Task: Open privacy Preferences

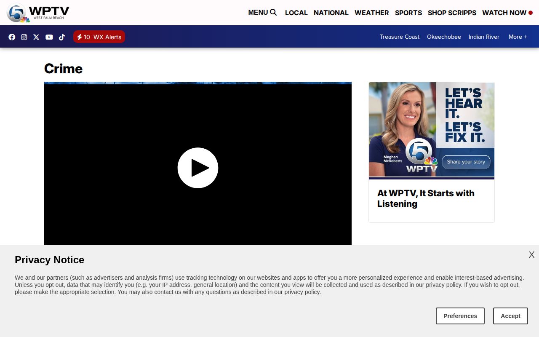Action: [460, 316]
